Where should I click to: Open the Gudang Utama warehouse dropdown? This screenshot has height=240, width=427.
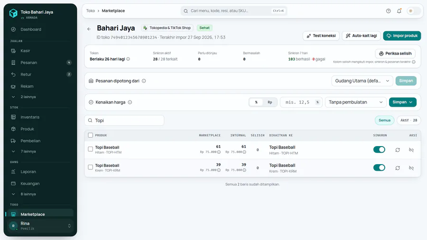(x=362, y=81)
